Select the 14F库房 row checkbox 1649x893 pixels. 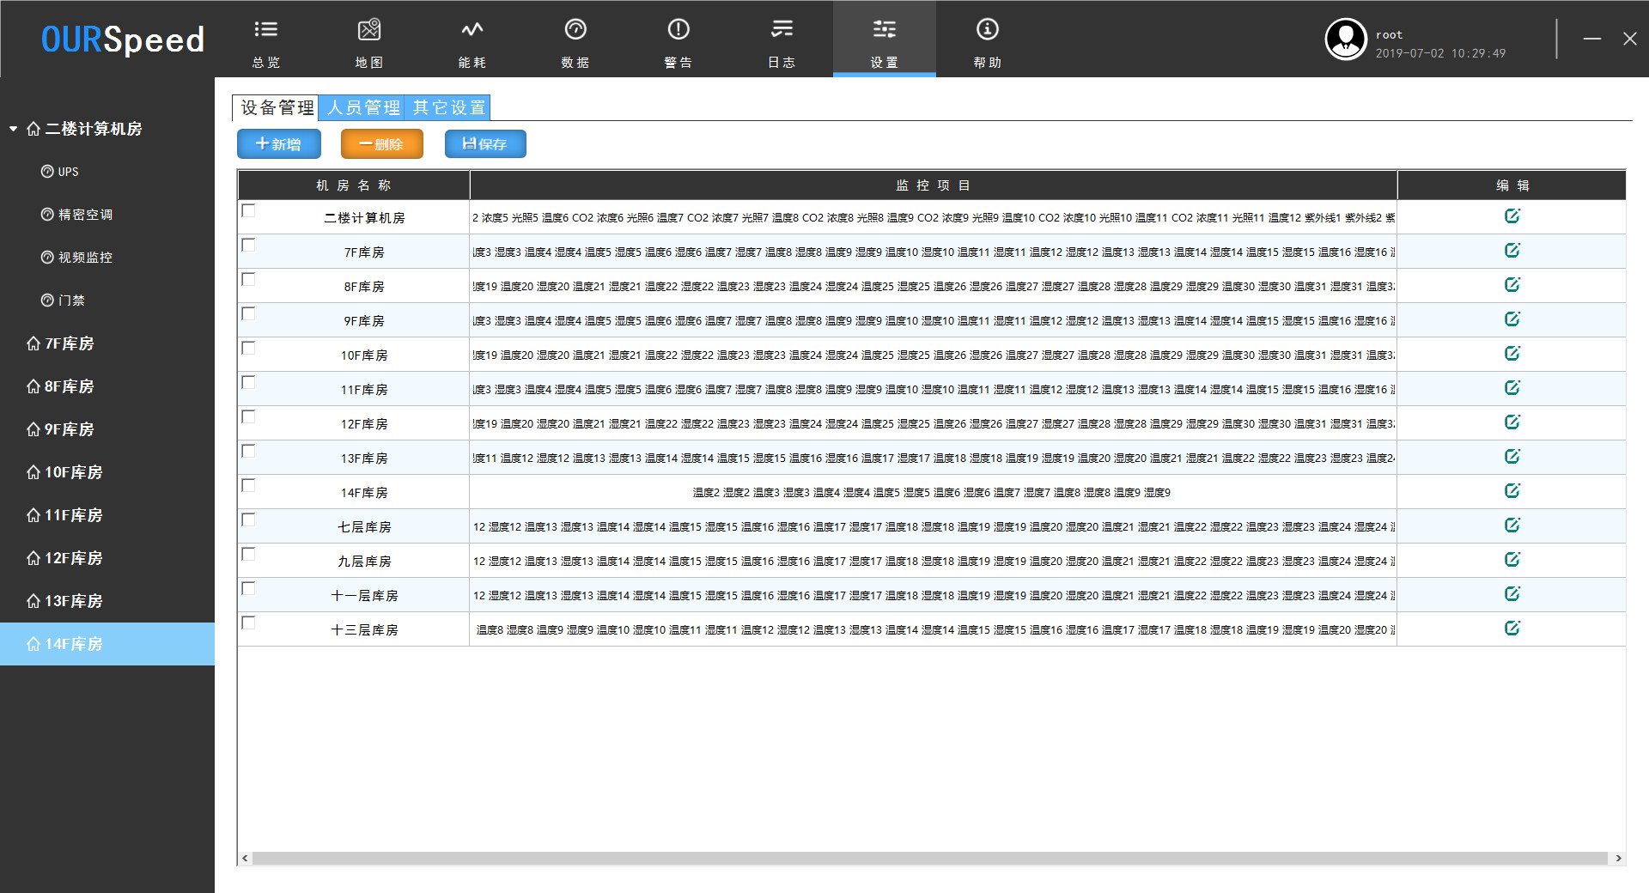point(249,486)
